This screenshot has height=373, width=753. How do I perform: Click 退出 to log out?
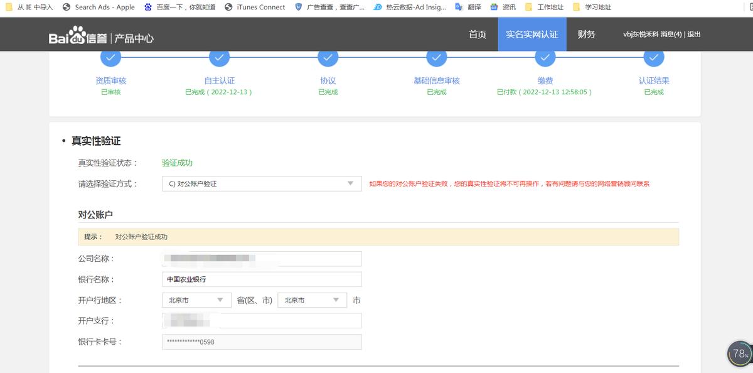(x=694, y=35)
